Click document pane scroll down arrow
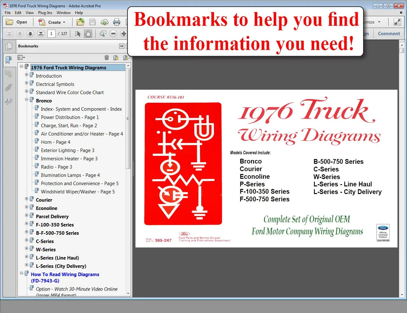The image size is (407, 313). [x=402, y=295]
